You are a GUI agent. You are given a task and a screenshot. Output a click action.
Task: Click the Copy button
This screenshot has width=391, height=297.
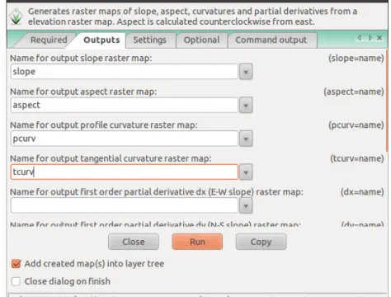[261, 242]
